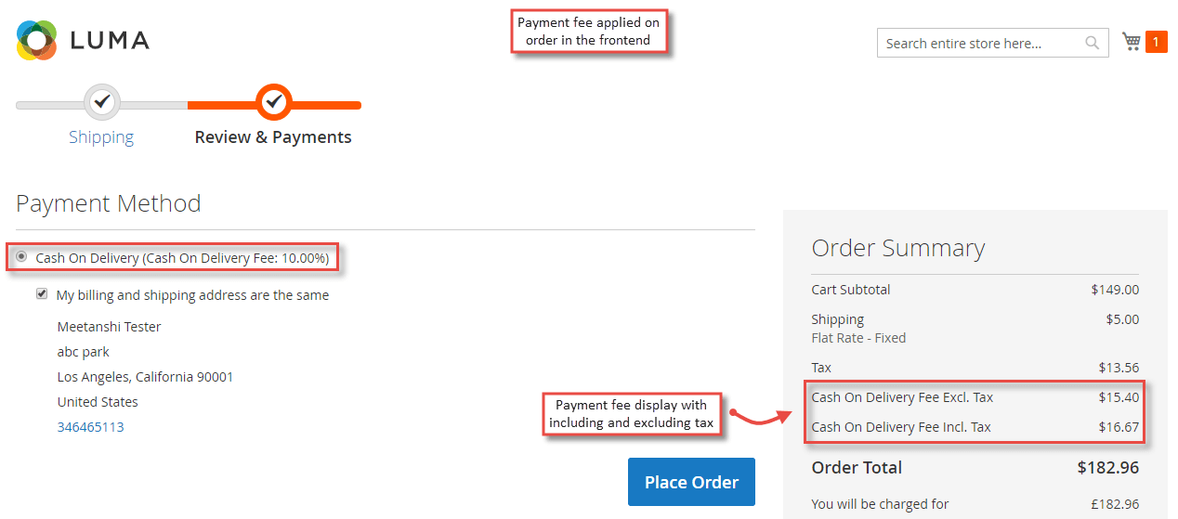This screenshot has height=519, width=1178.
Task: Focus the Search entire store field
Action: coord(992,43)
